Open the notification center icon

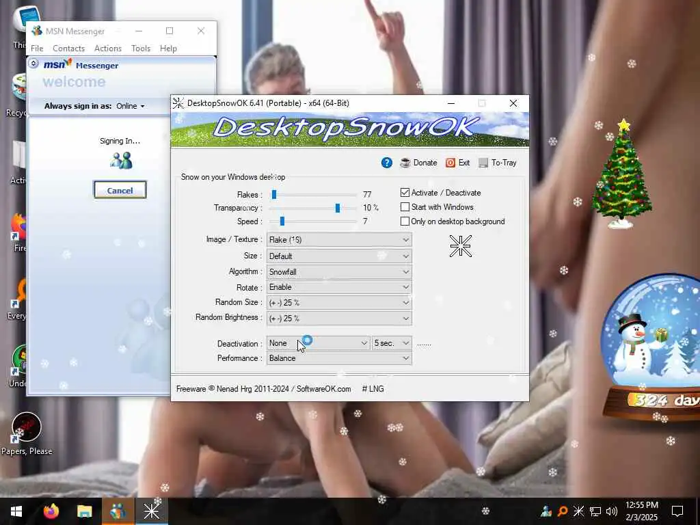point(677,511)
